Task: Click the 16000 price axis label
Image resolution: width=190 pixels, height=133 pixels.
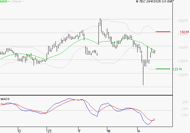Action: 183,21
